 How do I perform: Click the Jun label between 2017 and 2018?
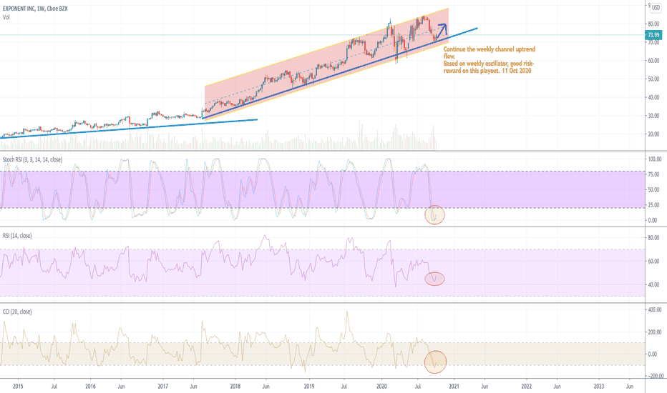pos(193,386)
